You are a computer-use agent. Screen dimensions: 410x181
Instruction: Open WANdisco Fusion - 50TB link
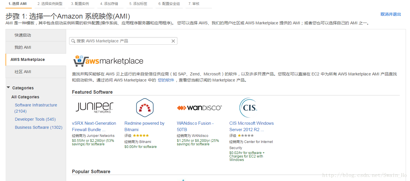(195, 126)
